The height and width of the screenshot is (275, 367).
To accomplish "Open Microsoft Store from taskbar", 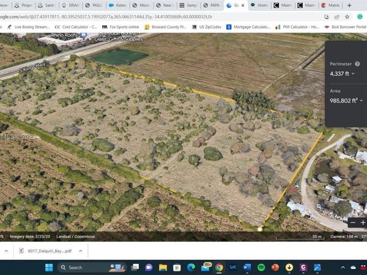I will [177, 268].
